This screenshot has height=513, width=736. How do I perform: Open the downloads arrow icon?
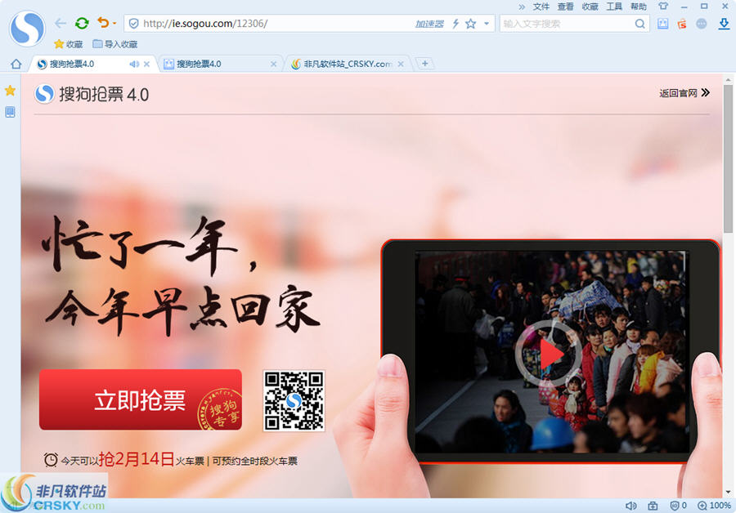coord(725,24)
